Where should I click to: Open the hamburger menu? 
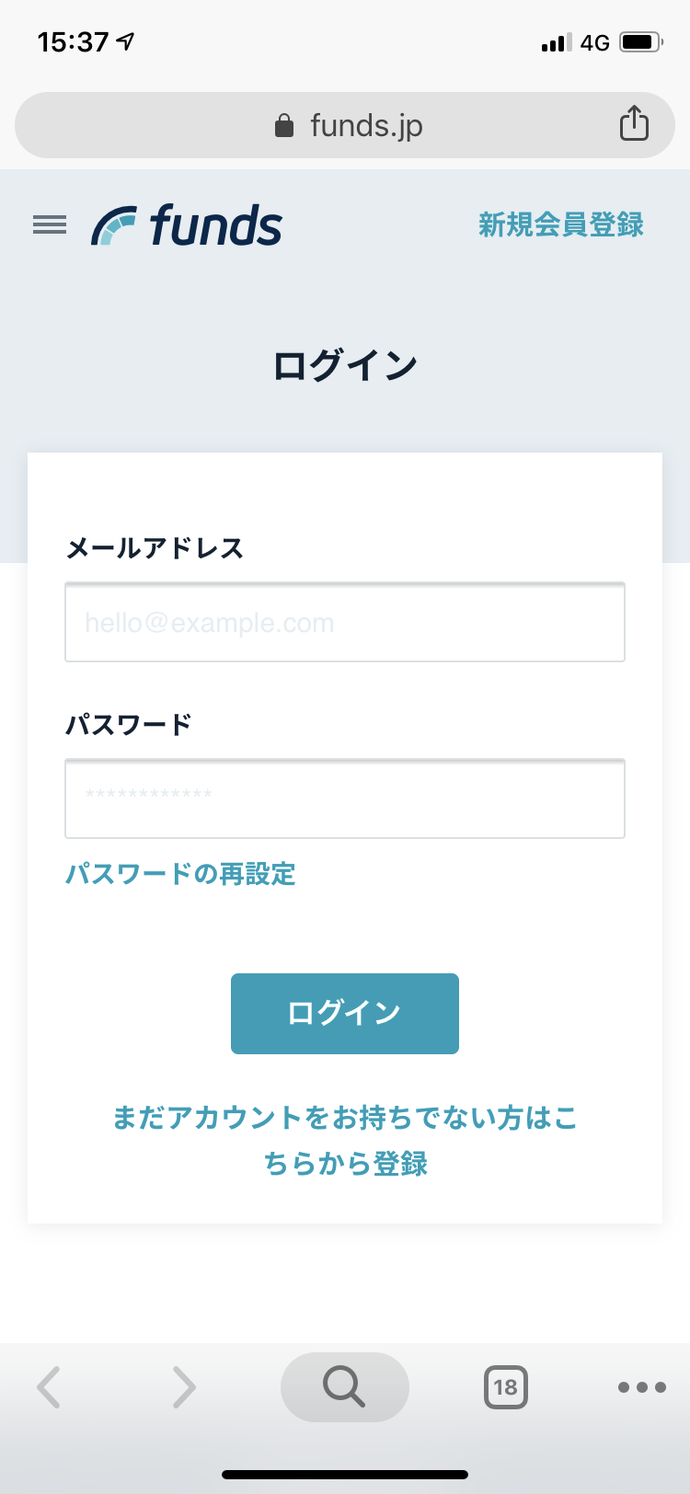tap(50, 224)
